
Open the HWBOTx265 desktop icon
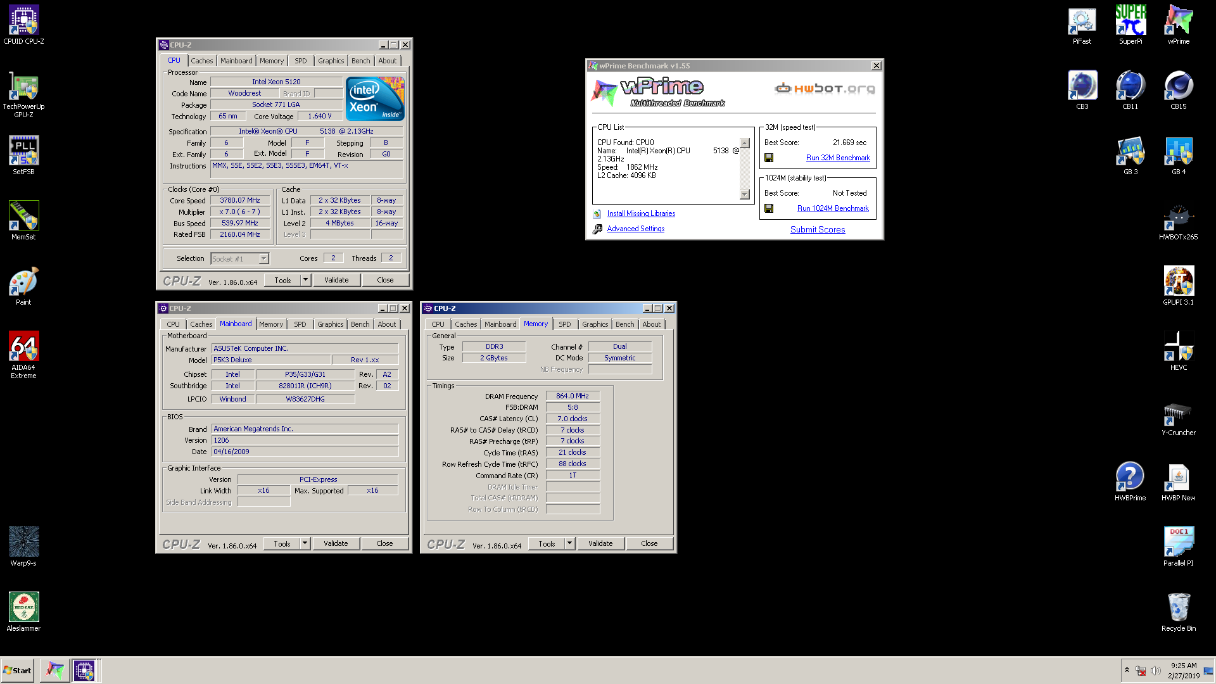point(1179,221)
